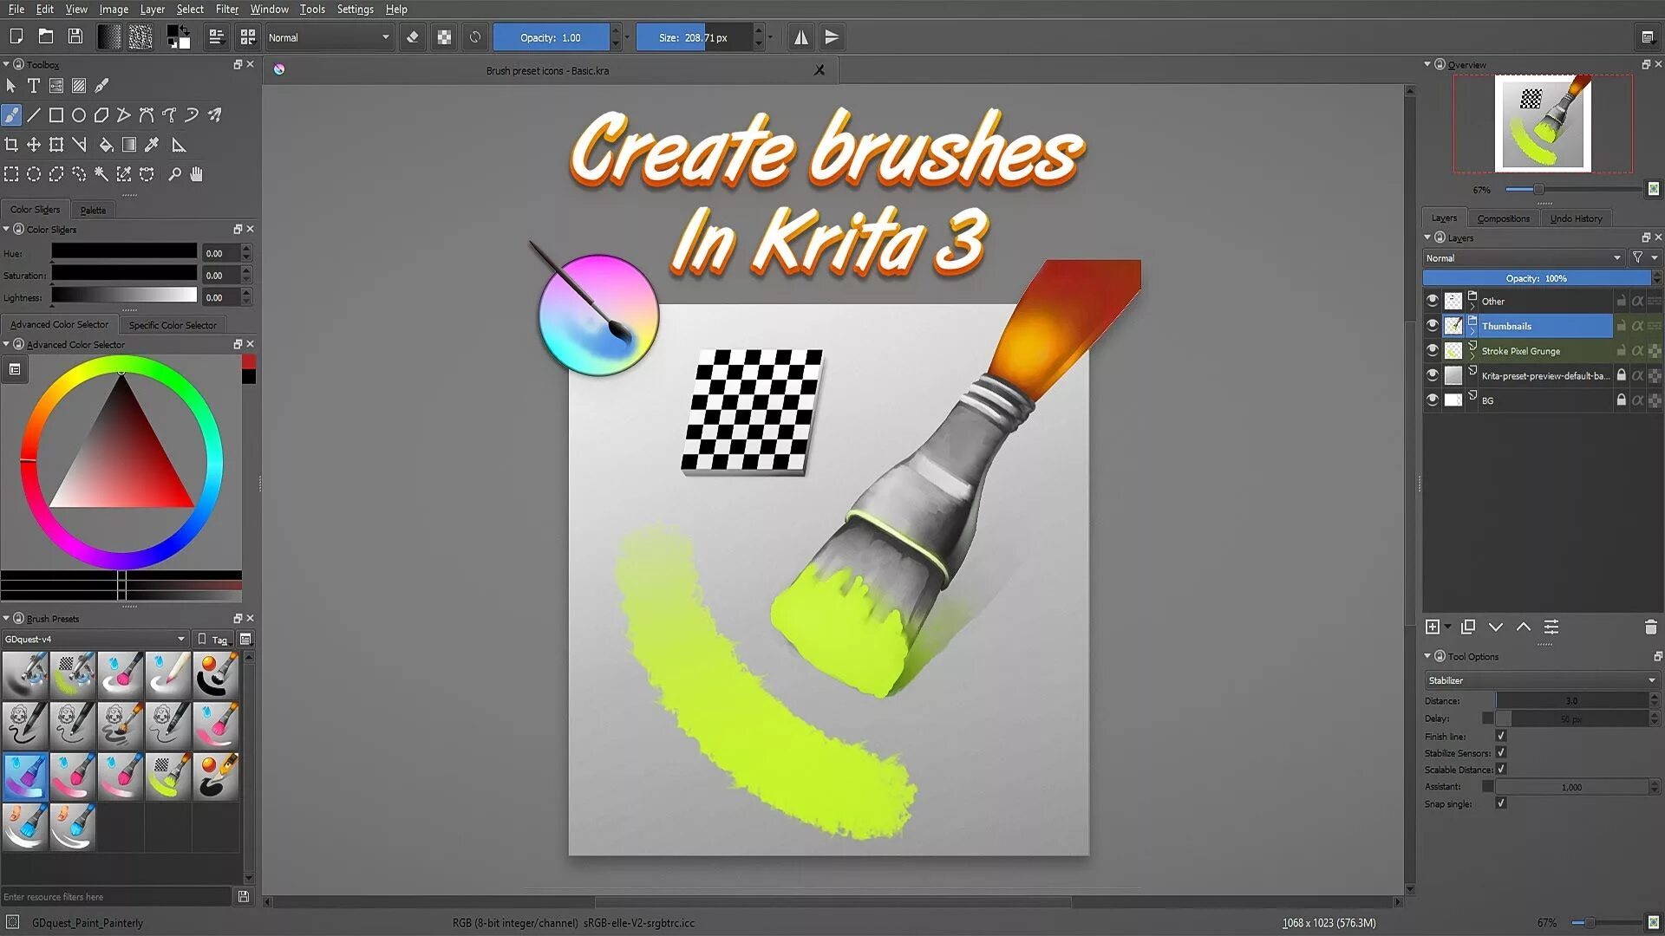Hide the Thumbnails layer

pos(1432,326)
